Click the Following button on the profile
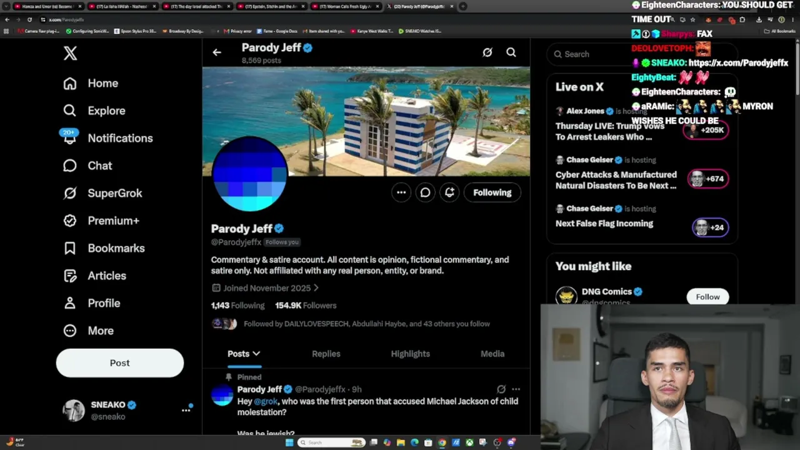Image resolution: width=800 pixels, height=450 pixels. [492, 192]
